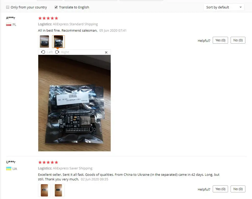Click the Ukraine flag icon
Screen dimensions: 252x199
point(9,169)
